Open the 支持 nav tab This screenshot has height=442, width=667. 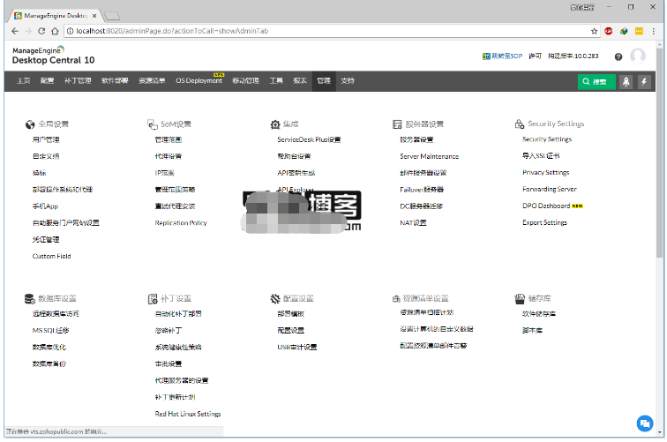point(348,81)
